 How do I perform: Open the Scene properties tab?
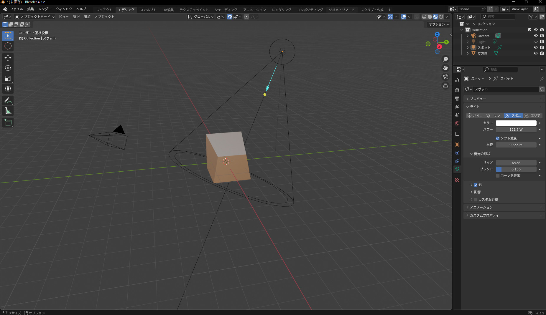pyautogui.click(x=457, y=115)
